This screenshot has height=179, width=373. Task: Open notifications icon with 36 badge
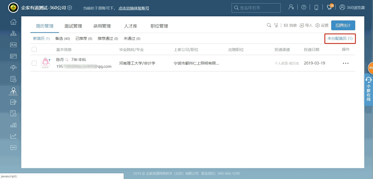tap(329, 7)
